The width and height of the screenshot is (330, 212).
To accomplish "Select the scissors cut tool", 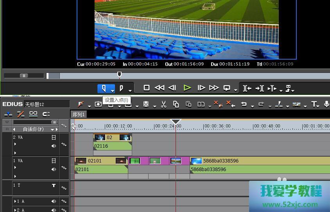I will (x=164, y=104).
